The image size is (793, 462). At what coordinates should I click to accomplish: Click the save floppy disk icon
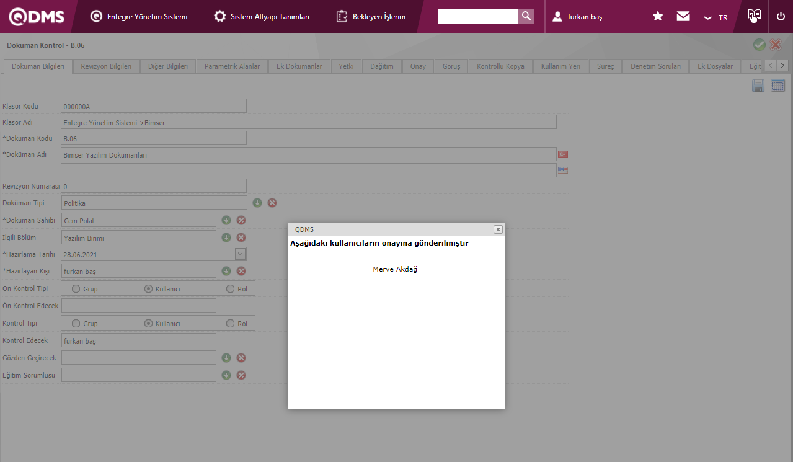pos(758,86)
